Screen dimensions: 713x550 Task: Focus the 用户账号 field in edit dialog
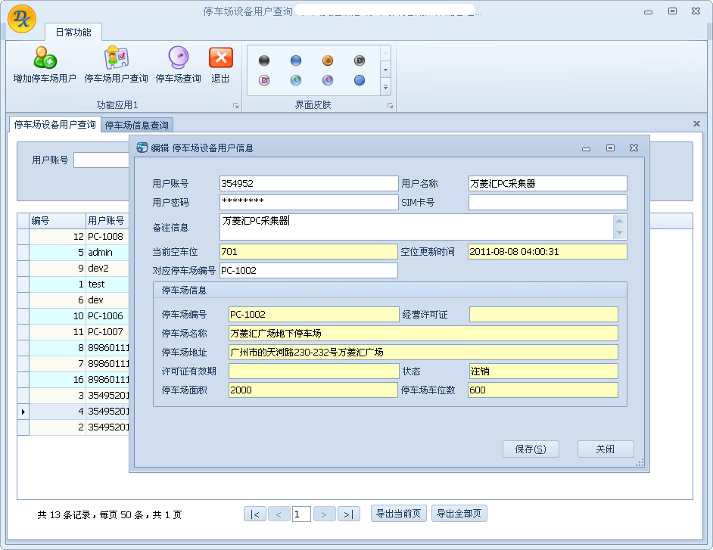(309, 184)
